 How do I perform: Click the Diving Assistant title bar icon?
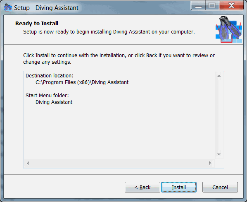pos(8,7)
